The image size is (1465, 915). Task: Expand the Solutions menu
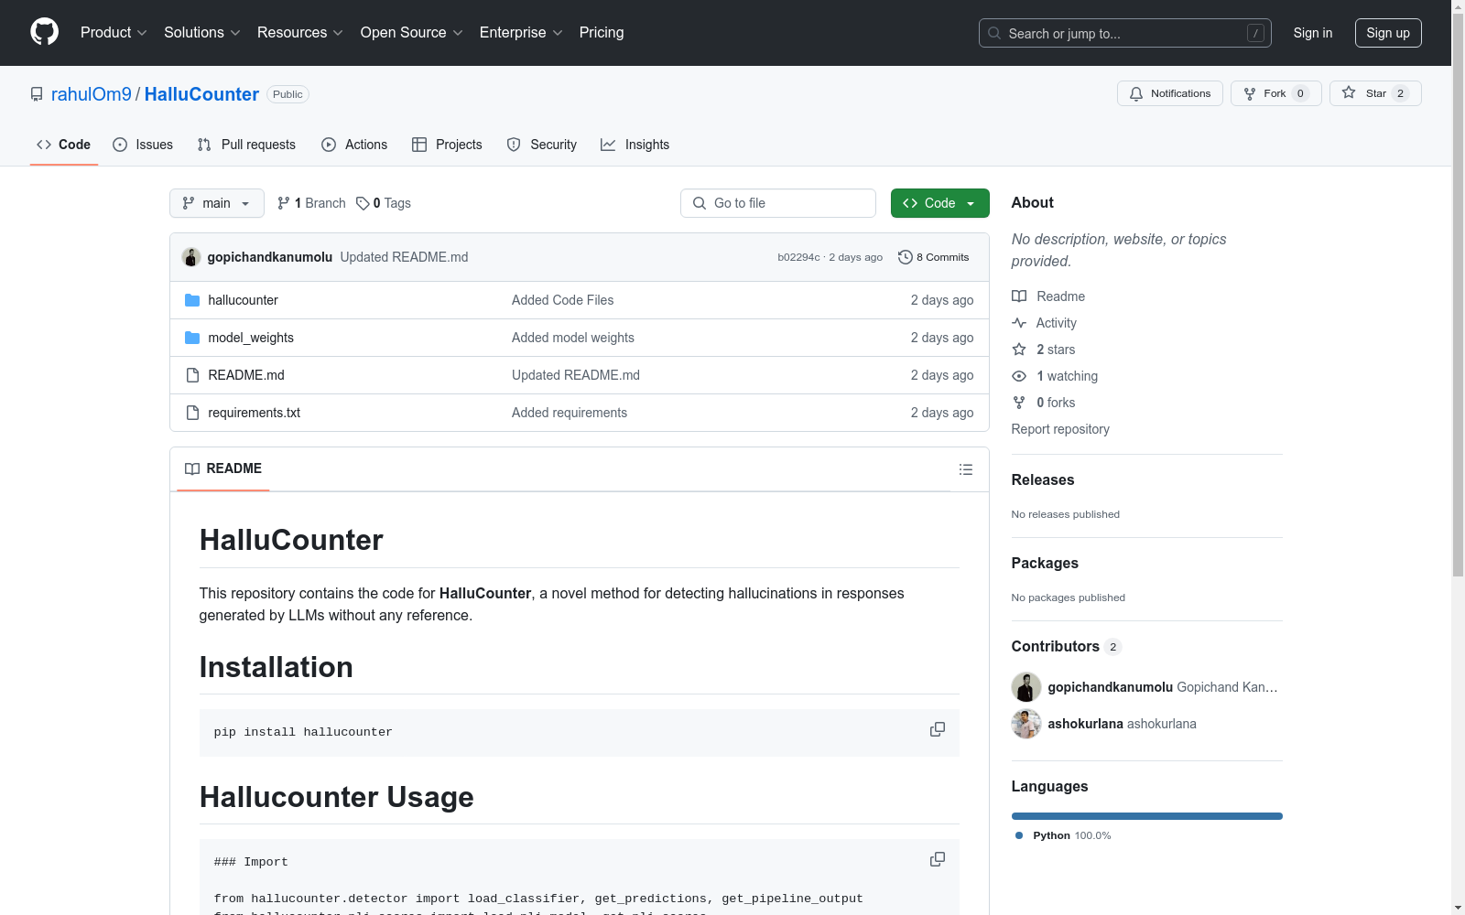(x=202, y=33)
